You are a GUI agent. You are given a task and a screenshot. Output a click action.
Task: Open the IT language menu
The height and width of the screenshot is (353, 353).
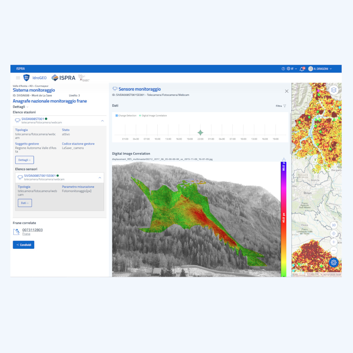coord(292,69)
